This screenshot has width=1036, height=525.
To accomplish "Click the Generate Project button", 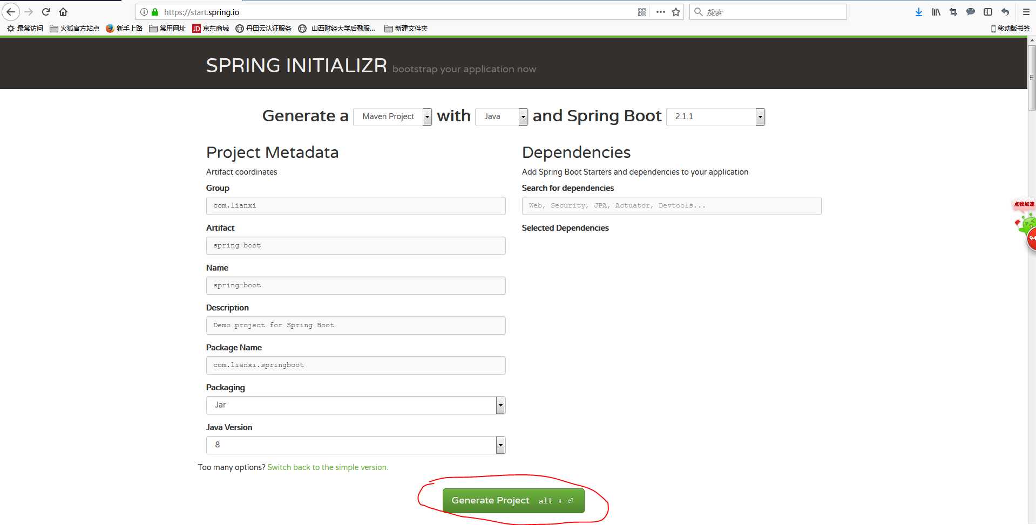I will pos(513,501).
